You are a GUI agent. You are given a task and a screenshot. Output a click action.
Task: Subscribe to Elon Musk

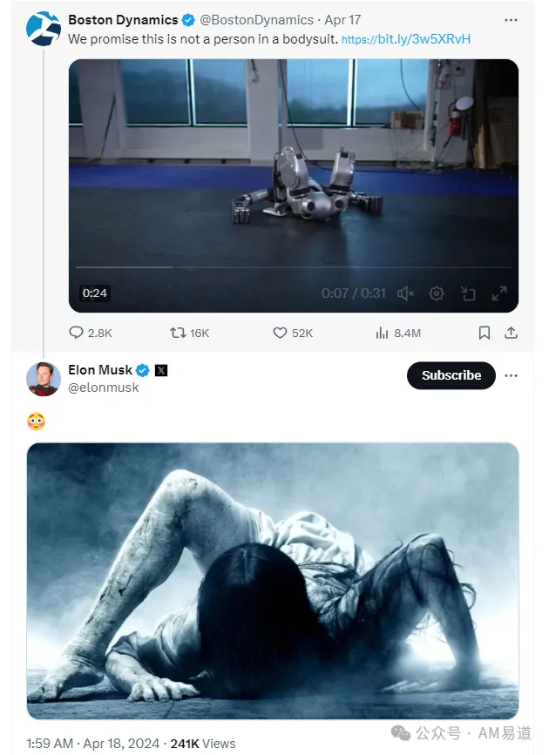451,375
